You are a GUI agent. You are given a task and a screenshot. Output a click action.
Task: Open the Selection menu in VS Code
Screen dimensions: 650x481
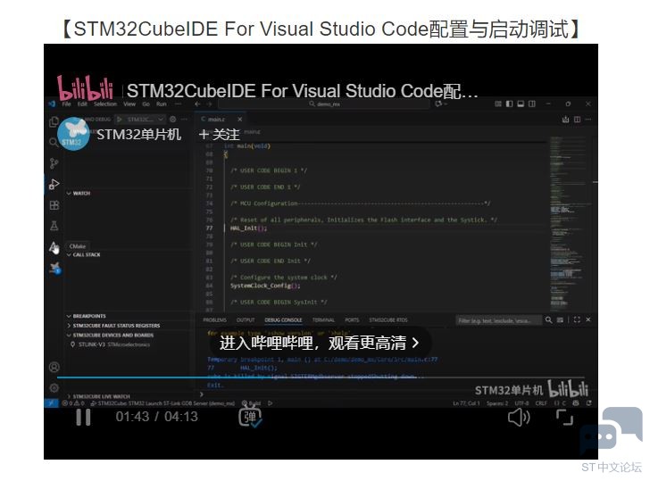[105, 104]
